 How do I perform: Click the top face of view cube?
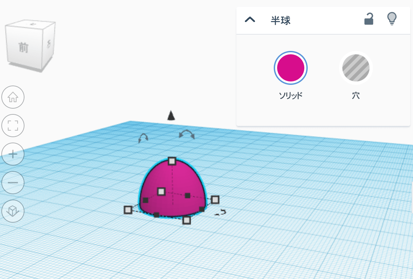[32, 24]
